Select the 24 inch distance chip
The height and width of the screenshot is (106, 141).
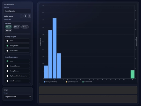tap(17, 27)
